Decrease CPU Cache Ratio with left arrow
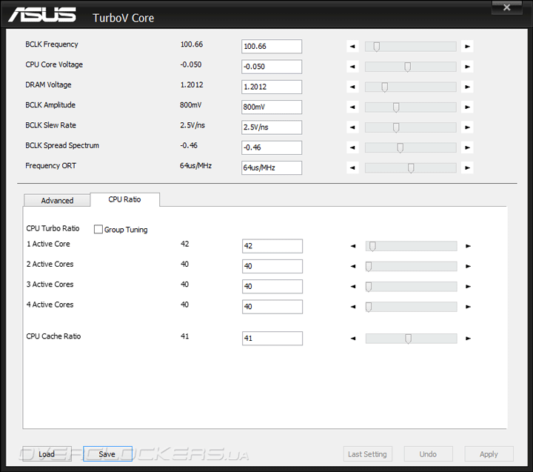Screen dimensions: 533x472 [x=353, y=339]
